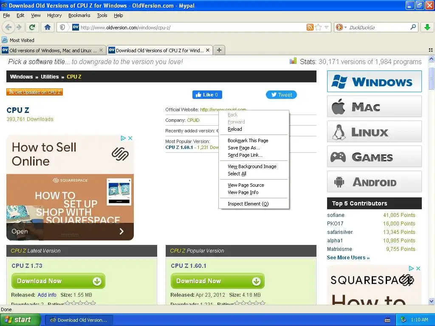Select the Android platform banner

(374, 182)
